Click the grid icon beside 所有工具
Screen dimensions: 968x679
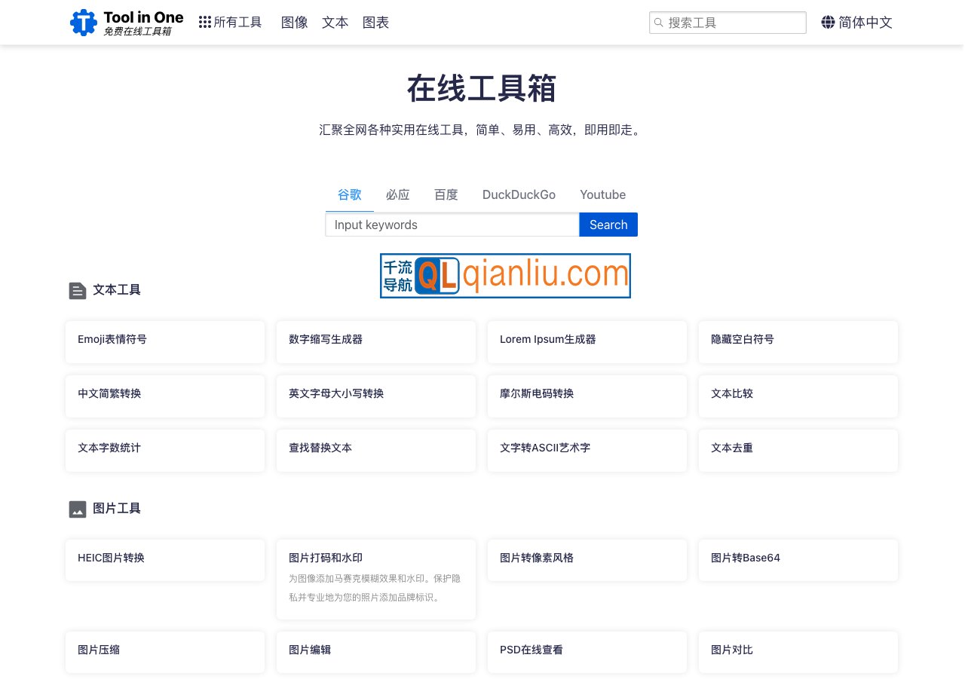coord(204,22)
